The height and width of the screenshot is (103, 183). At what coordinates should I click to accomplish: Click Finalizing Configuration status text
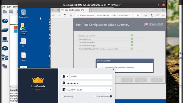coord(98,49)
